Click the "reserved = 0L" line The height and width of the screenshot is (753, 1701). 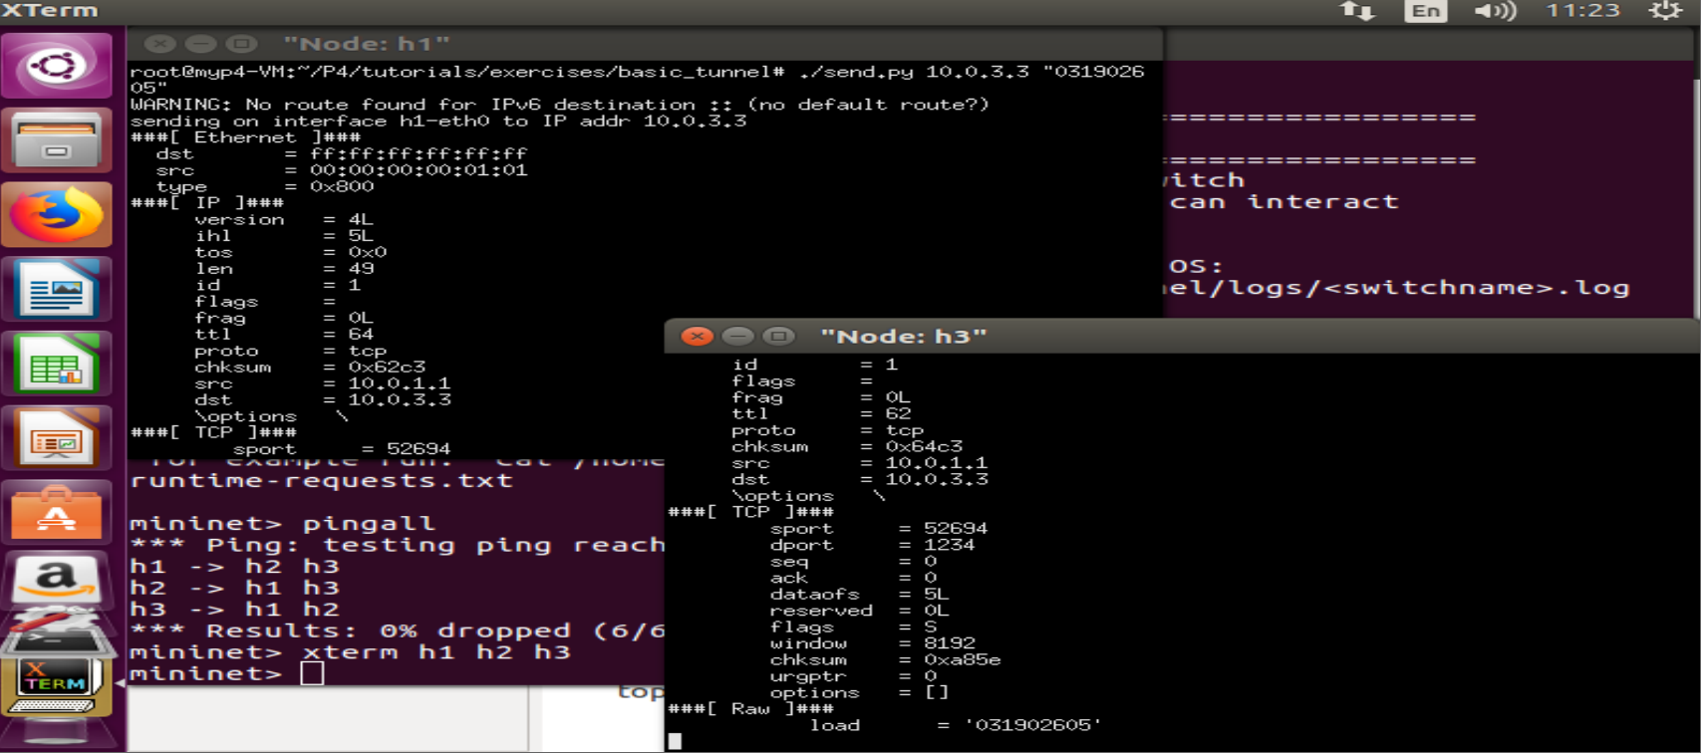(859, 611)
